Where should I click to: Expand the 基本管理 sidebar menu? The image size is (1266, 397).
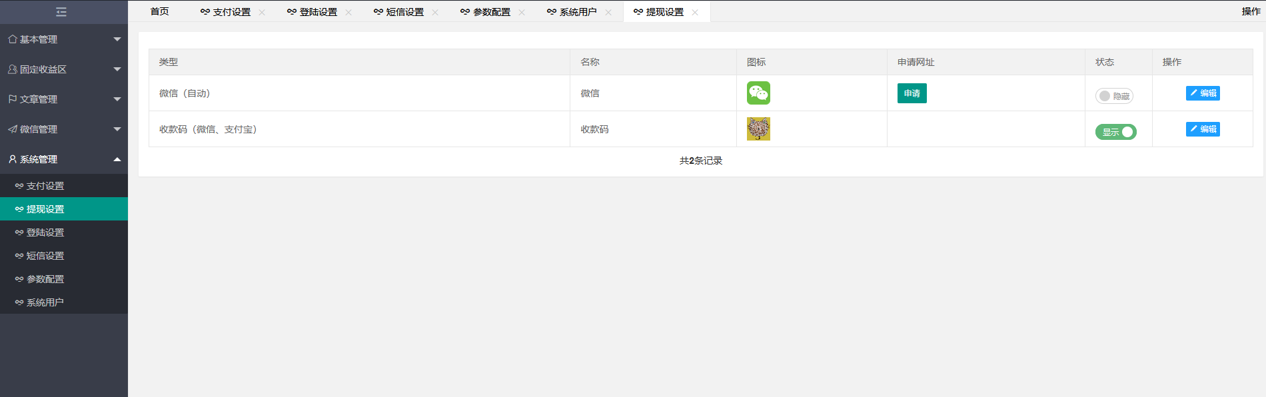64,39
